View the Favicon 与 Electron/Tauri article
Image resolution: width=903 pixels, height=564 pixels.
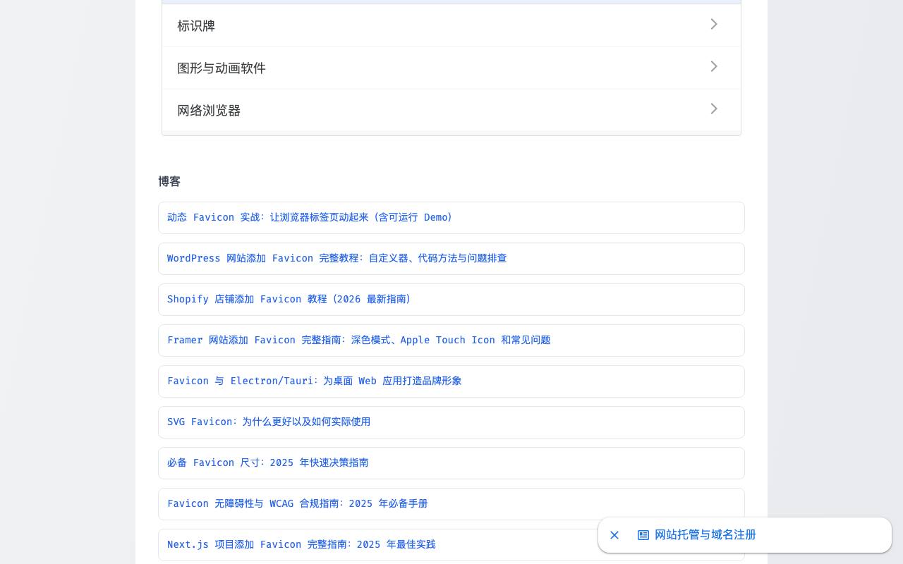(314, 381)
